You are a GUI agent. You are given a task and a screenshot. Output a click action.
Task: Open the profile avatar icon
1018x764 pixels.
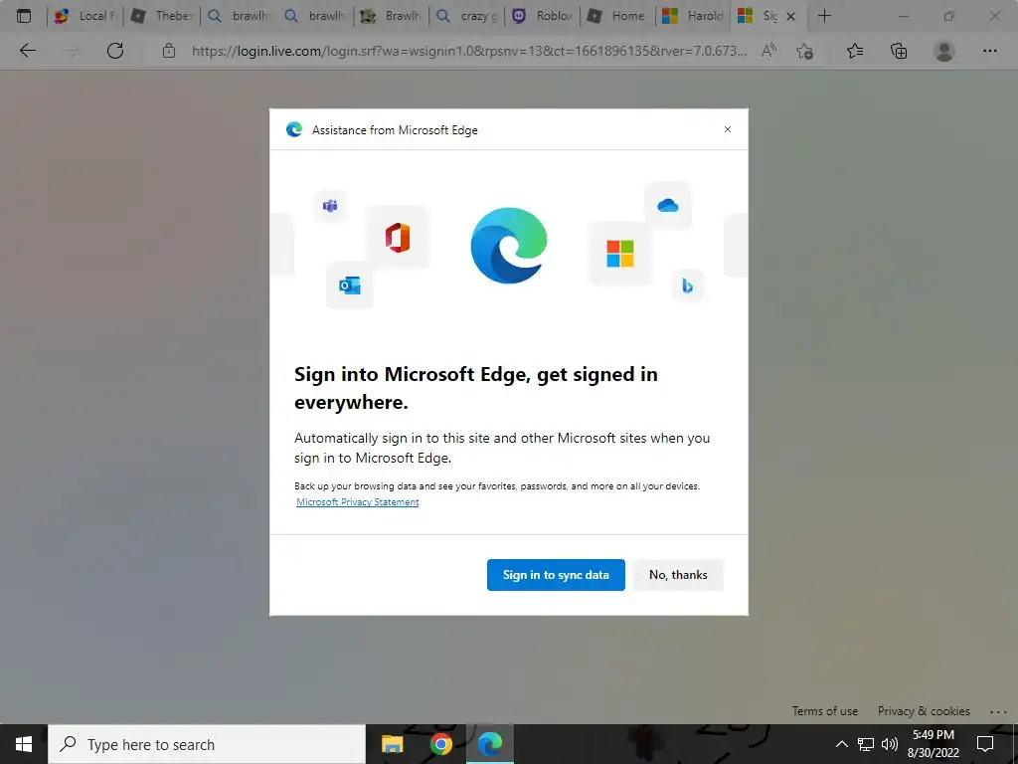point(944,51)
